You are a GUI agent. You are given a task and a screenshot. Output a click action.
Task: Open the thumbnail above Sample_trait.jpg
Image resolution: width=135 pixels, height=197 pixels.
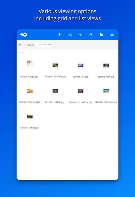(106, 65)
